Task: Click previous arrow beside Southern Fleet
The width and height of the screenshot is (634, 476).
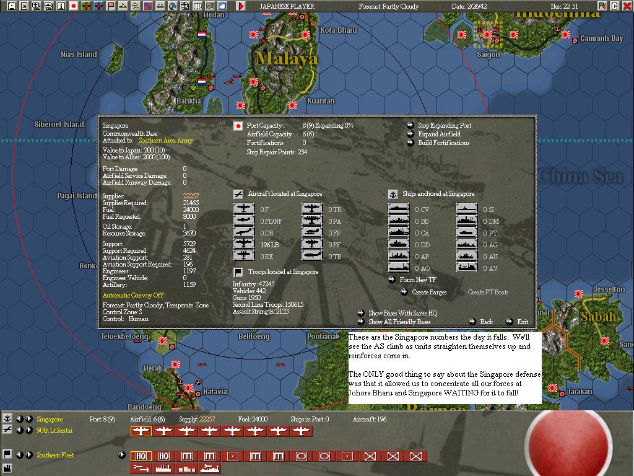Action: 19,455
